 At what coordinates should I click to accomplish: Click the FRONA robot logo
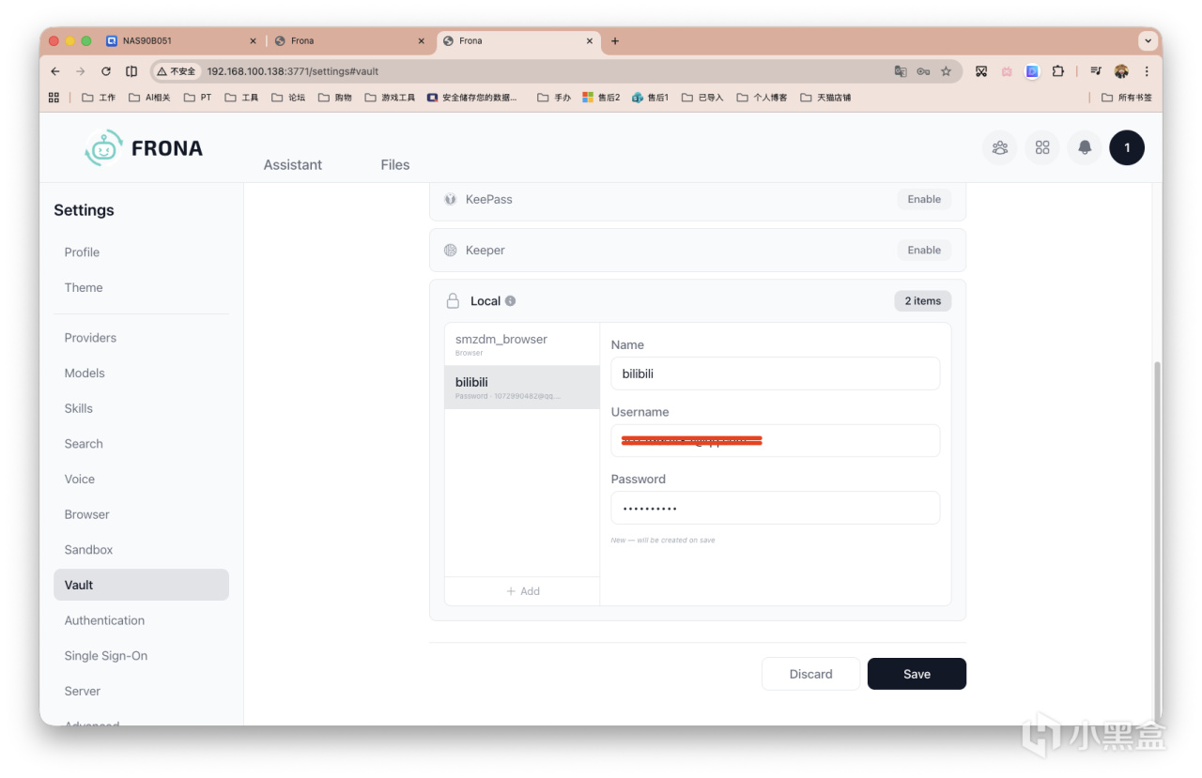tap(103, 148)
